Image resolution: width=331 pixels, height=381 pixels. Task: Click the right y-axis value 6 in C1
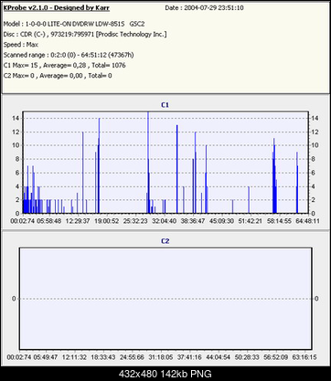coord(313,173)
